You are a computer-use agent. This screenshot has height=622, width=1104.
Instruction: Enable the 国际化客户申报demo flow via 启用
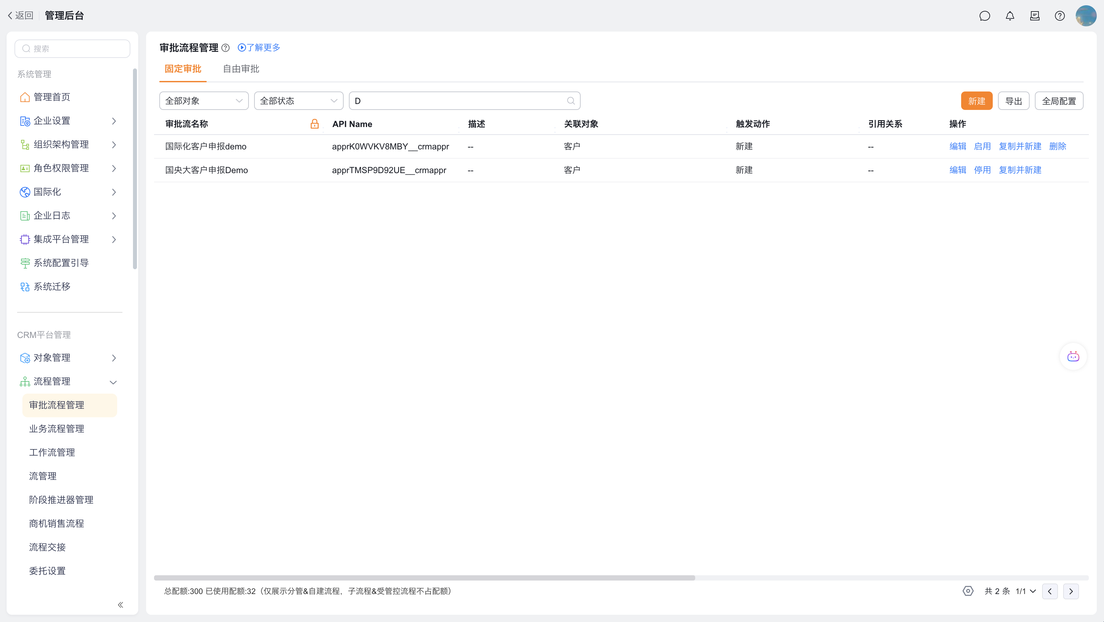(982, 146)
